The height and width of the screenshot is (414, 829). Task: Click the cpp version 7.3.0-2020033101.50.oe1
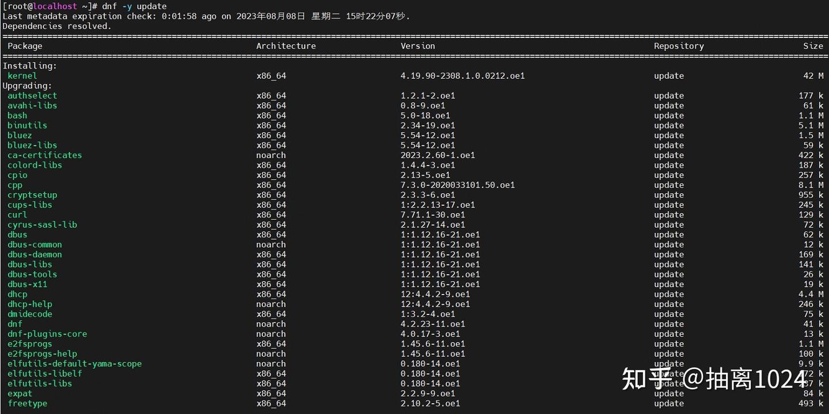(458, 185)
